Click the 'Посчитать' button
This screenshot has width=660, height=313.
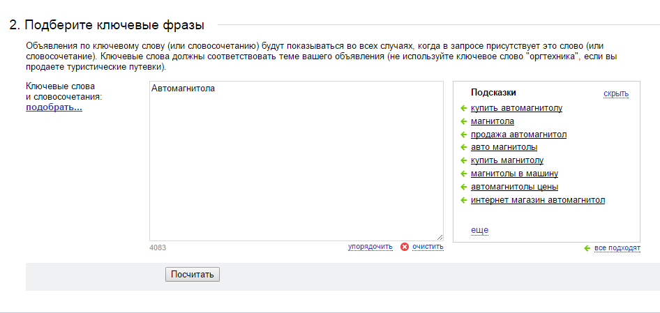[193, 275]
